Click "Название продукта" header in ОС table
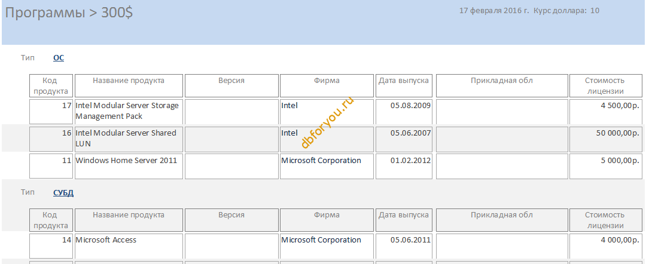 click(x=129, y=85)
